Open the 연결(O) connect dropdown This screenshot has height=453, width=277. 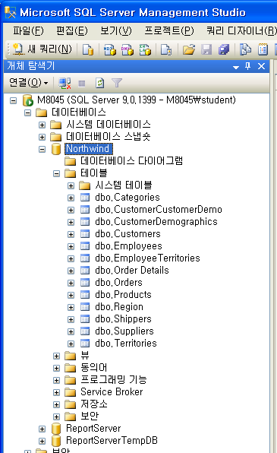click(28, 83)
